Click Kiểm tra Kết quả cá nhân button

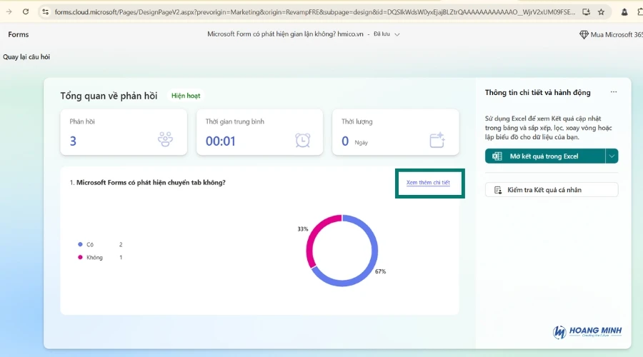(552, 190)
